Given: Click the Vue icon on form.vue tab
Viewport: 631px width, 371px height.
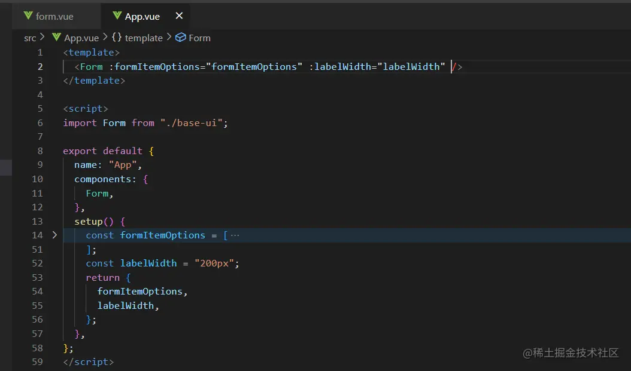Looking at the screenshot, I should point(28,16).
